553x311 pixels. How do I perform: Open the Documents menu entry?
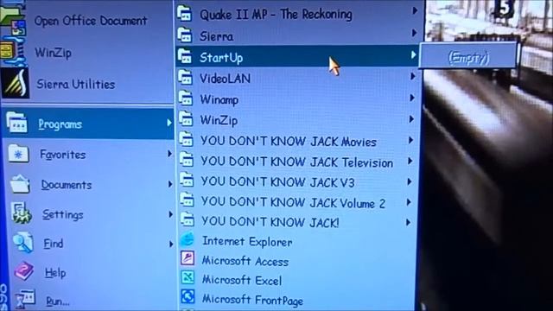(x=90, y=184)
